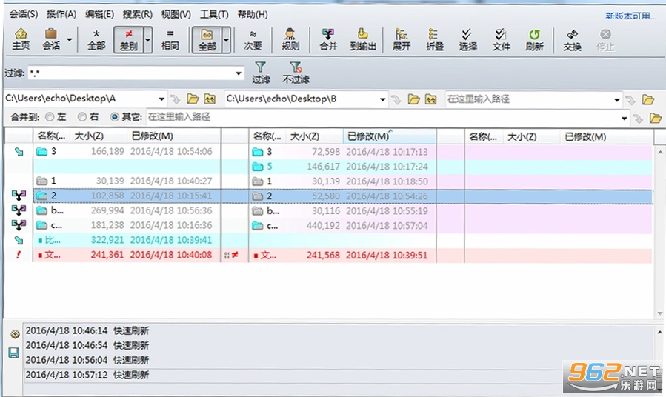Show only 相同 identical files
Viewport: 666px width, 397px height.
(170, 39)
